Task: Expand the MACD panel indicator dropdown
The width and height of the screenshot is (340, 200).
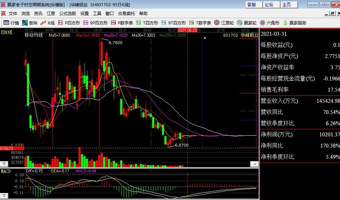Action: [x=4, y=195]
